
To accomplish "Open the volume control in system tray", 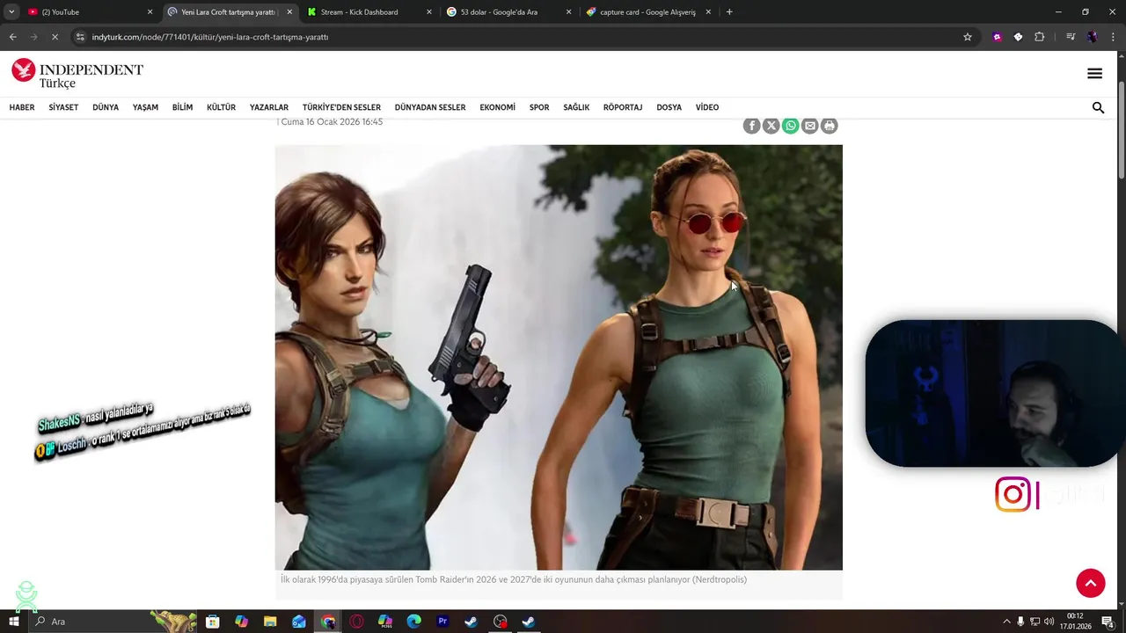I will tap(1049, 622).
